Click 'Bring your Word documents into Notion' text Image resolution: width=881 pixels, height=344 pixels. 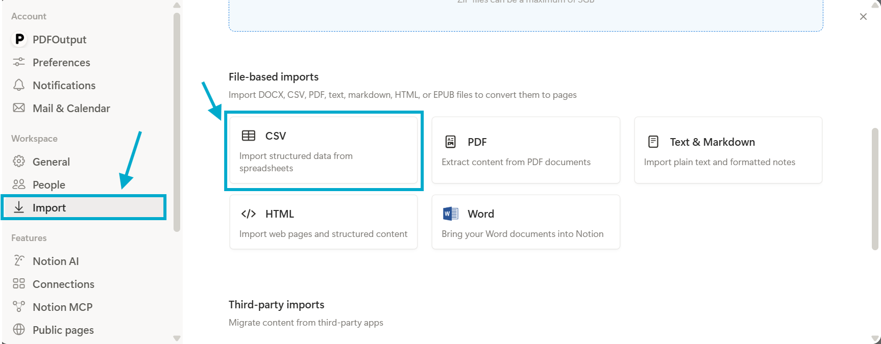(523, 234)
